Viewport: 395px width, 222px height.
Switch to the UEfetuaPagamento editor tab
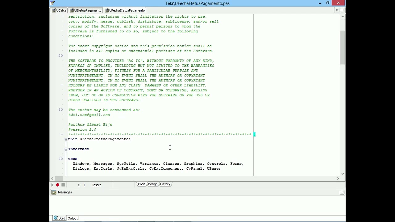[x=85, y=10]
